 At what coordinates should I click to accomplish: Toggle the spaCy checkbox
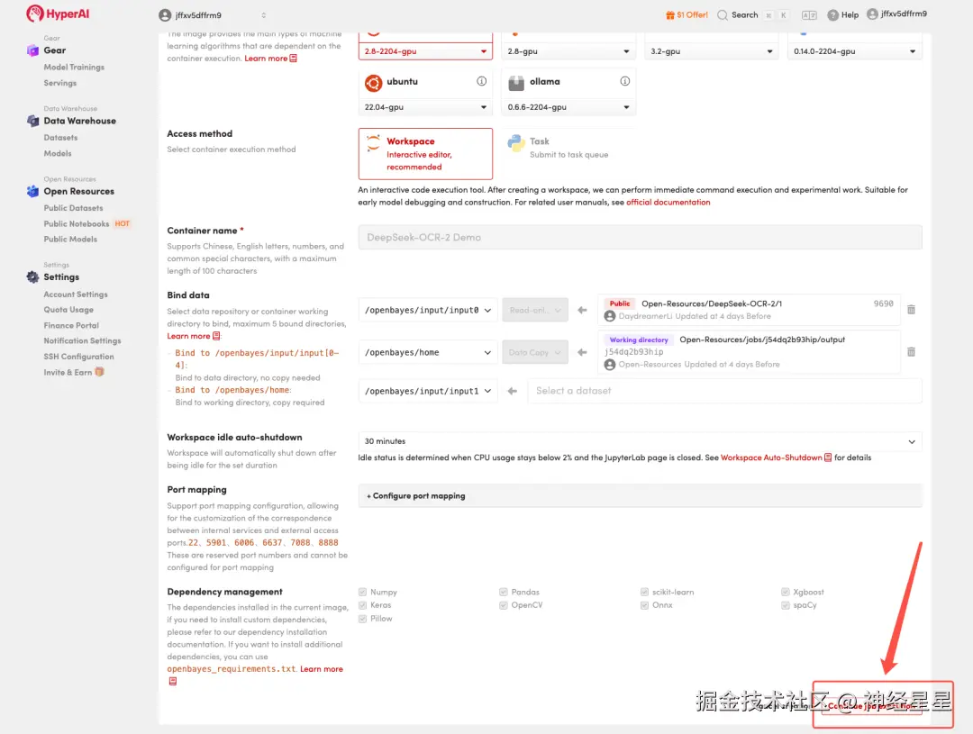[786, 605]
